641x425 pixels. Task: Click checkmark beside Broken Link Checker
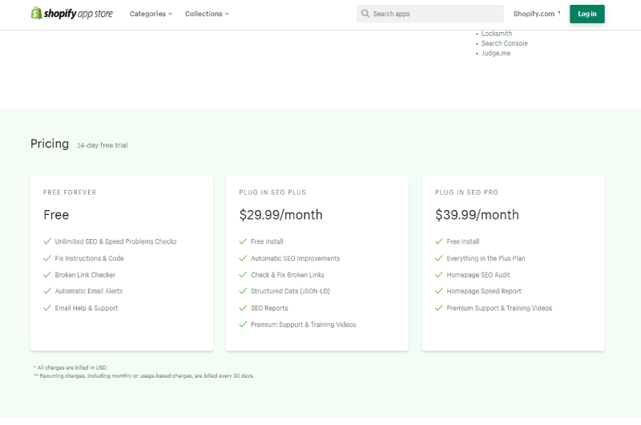coord(47,274)
